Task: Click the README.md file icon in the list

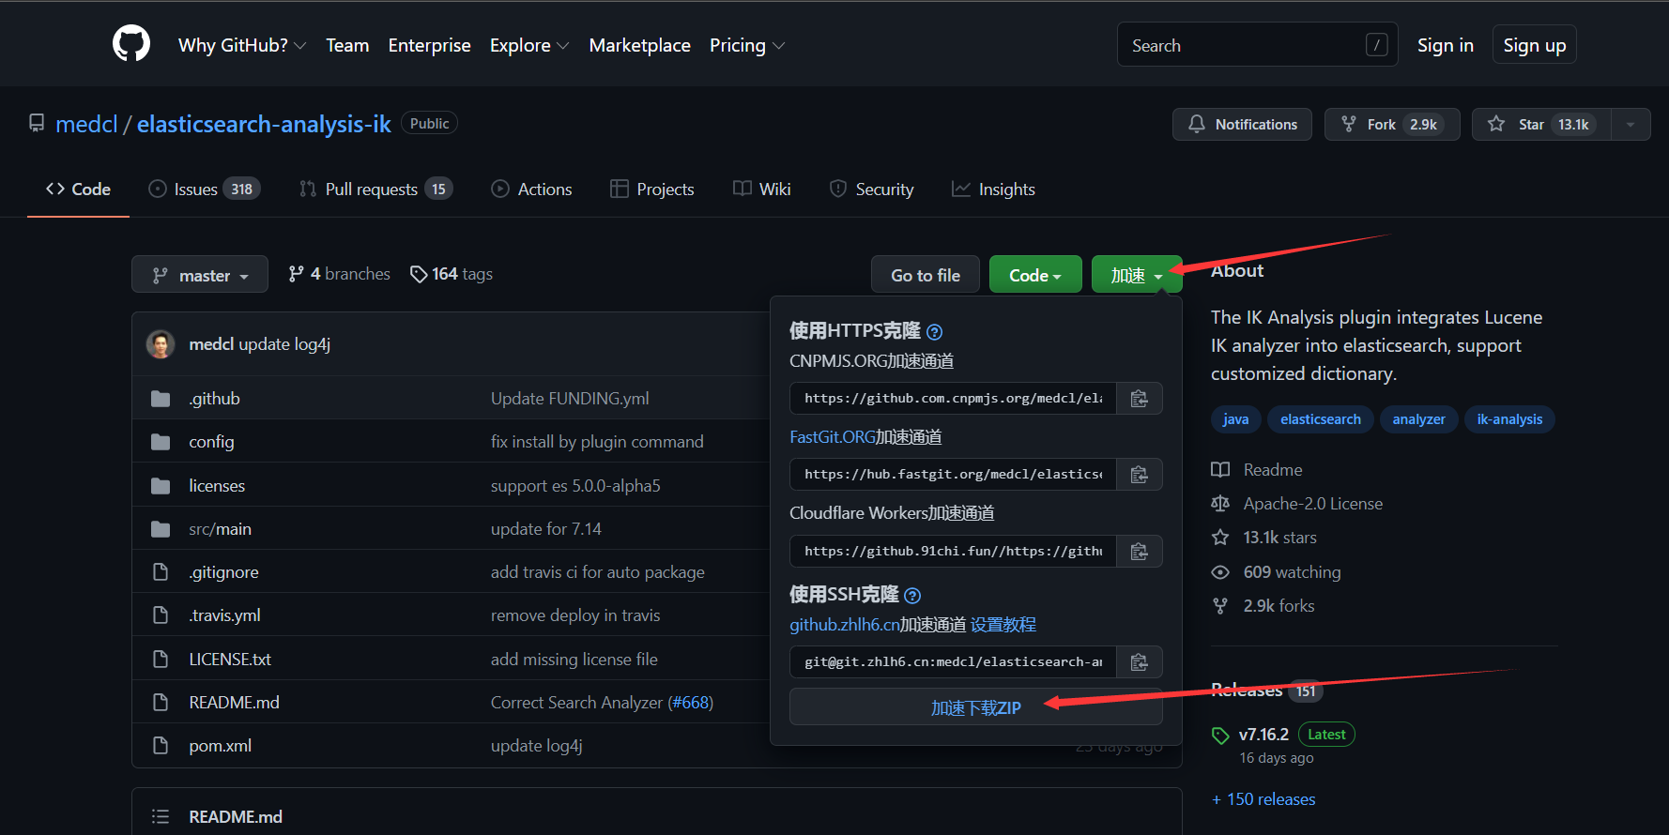Action: [x=161, y=703]
